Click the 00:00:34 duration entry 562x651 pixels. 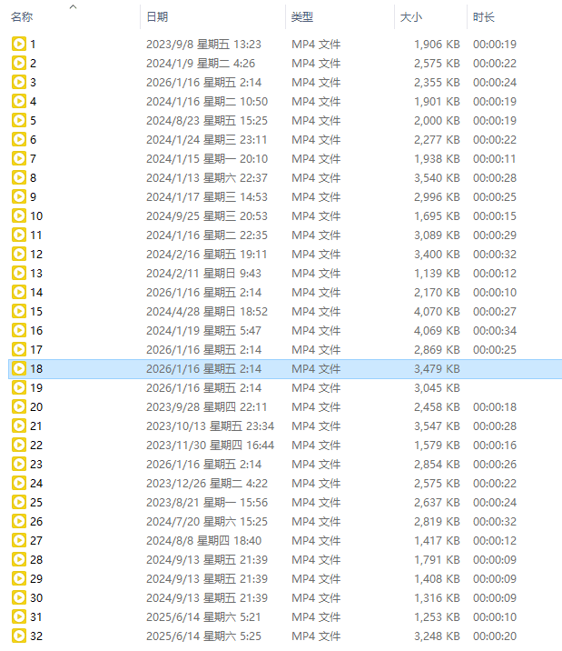coord(494,330)
